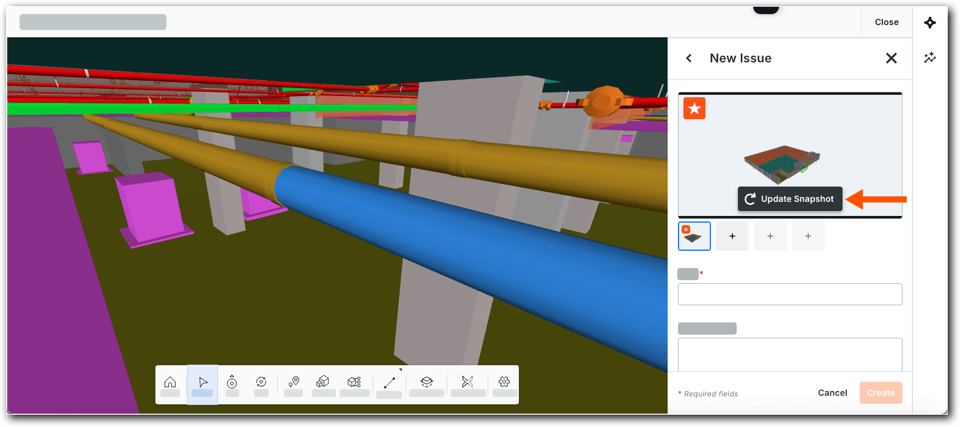
Task: Click the Create button
Action: [881, 393]
